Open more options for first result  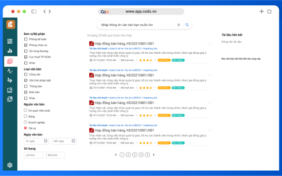210,44
